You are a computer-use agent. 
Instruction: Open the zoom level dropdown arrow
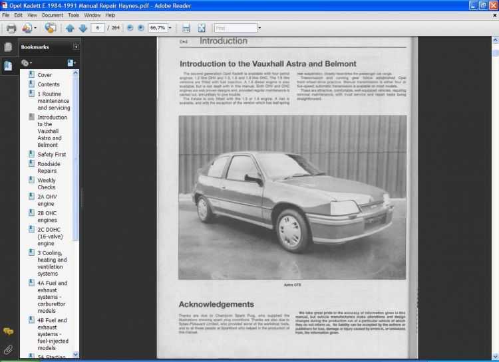tap(170, 28)
